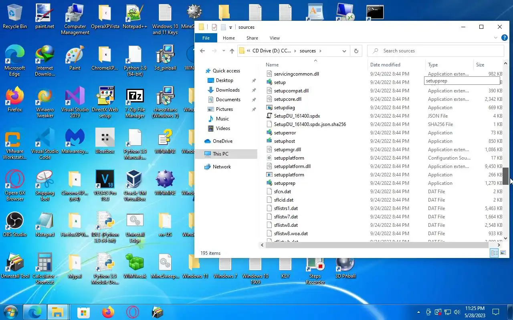513x320 pixels.
Task: Open Microsoft Edge from the desktop
Action: tap(15, 61)
